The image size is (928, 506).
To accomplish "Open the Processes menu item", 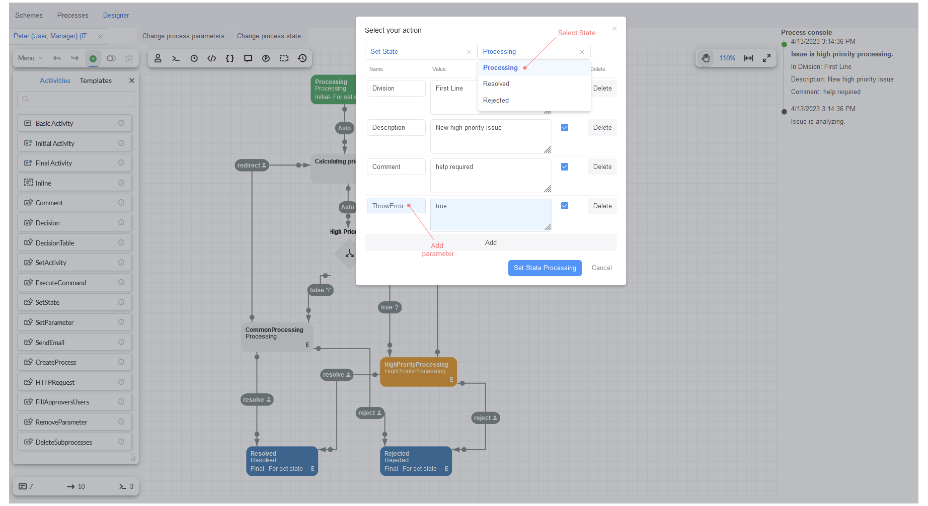I will pos(73,16).
